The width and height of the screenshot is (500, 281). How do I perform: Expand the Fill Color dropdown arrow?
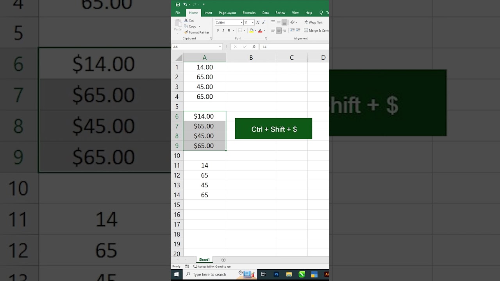(255, 30)
